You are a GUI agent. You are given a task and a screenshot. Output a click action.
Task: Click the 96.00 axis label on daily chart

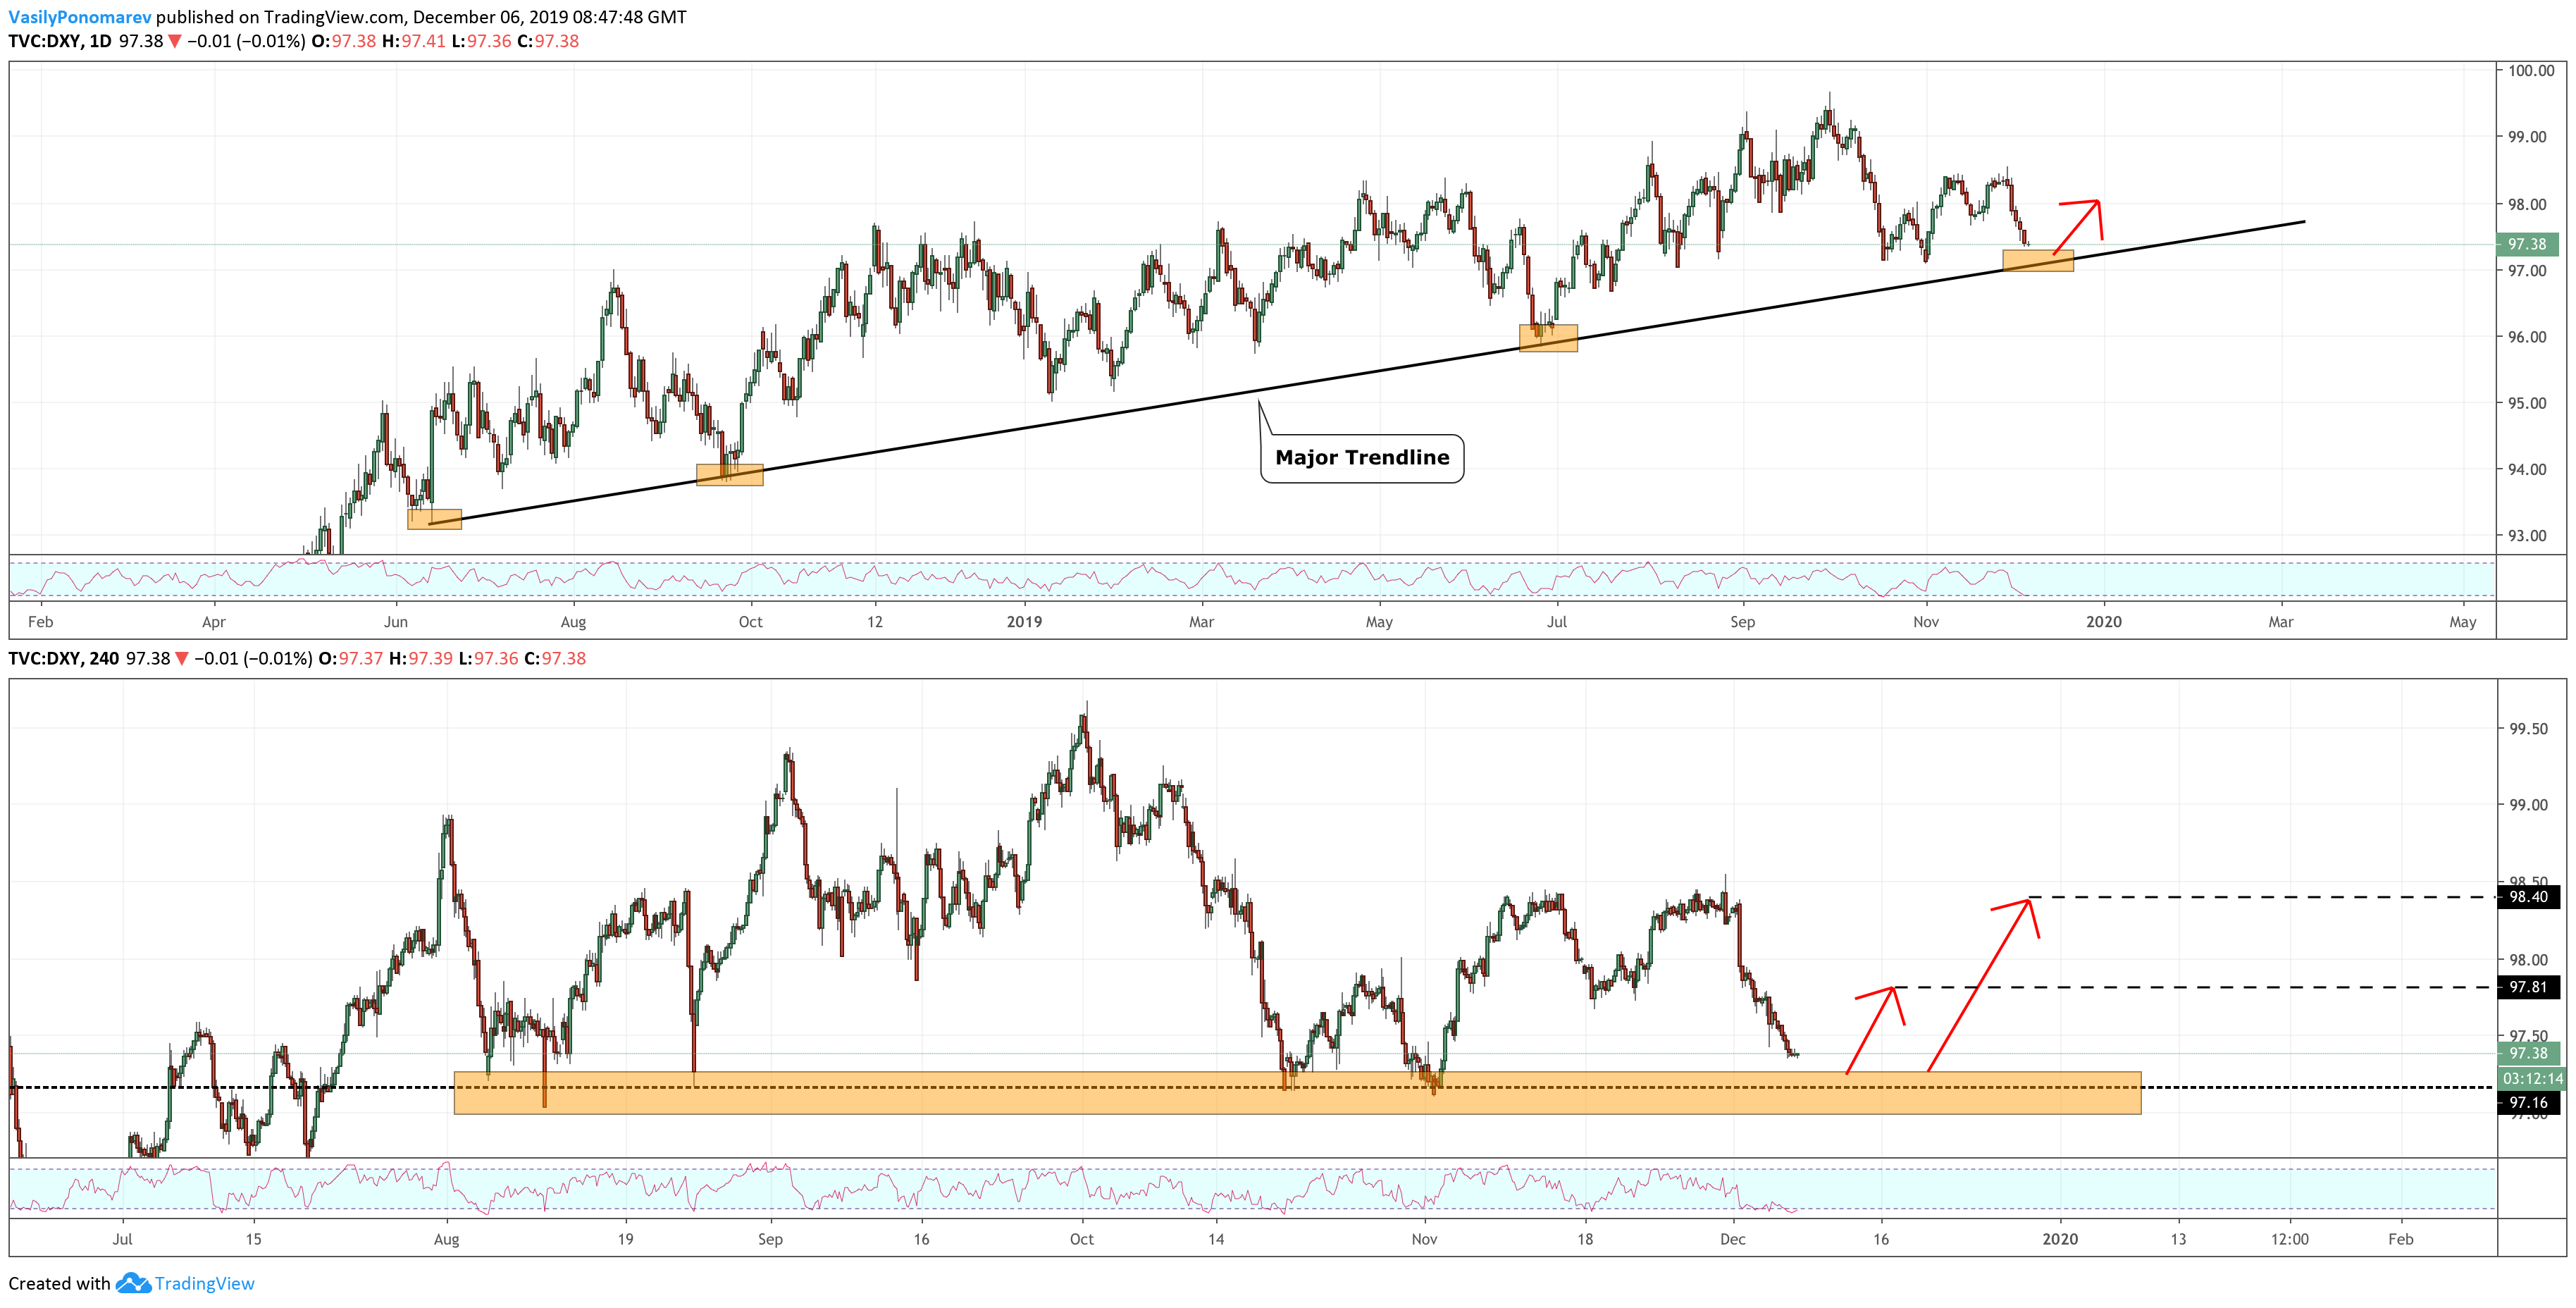click(2527, 337)
